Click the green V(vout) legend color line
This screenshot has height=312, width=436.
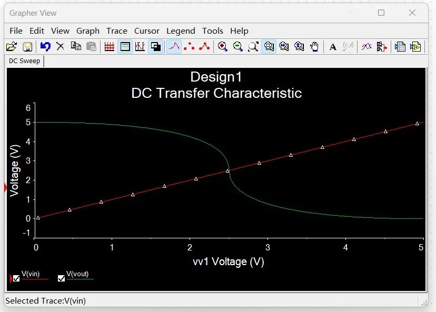tap(81, 279)
